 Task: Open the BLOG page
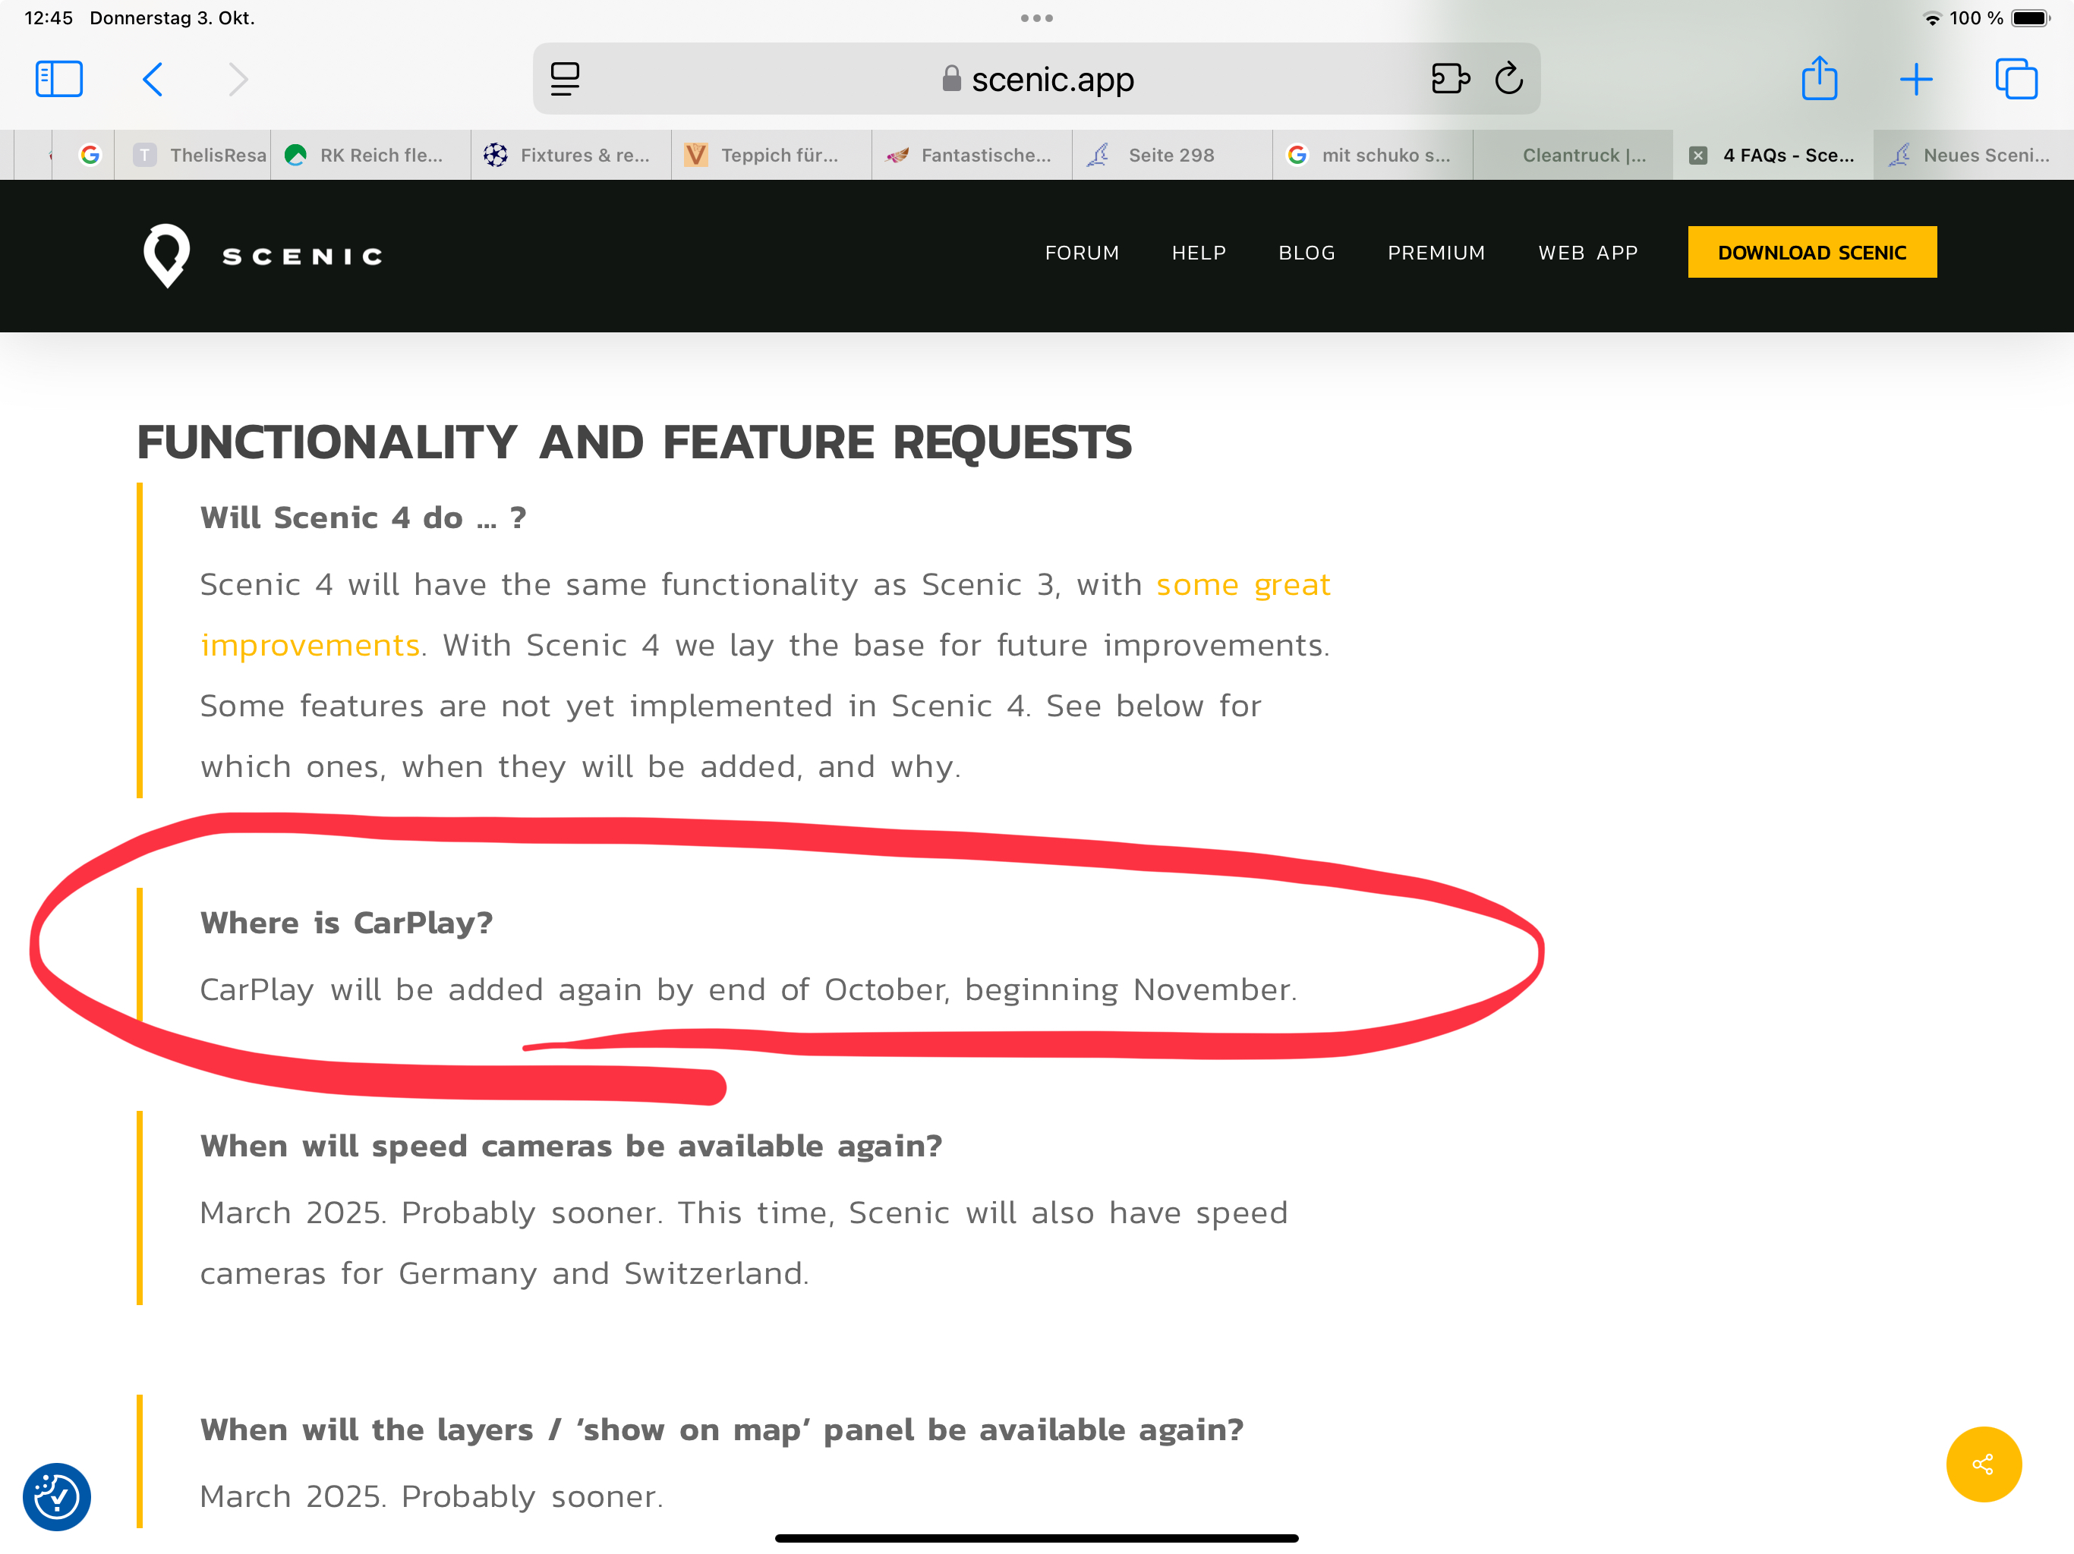click(1306, 252)
